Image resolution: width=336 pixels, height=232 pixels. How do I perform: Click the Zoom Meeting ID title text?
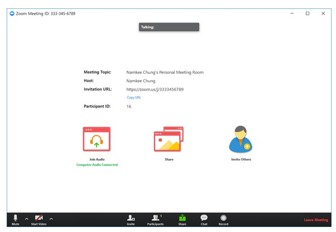(x=46, y=13)
